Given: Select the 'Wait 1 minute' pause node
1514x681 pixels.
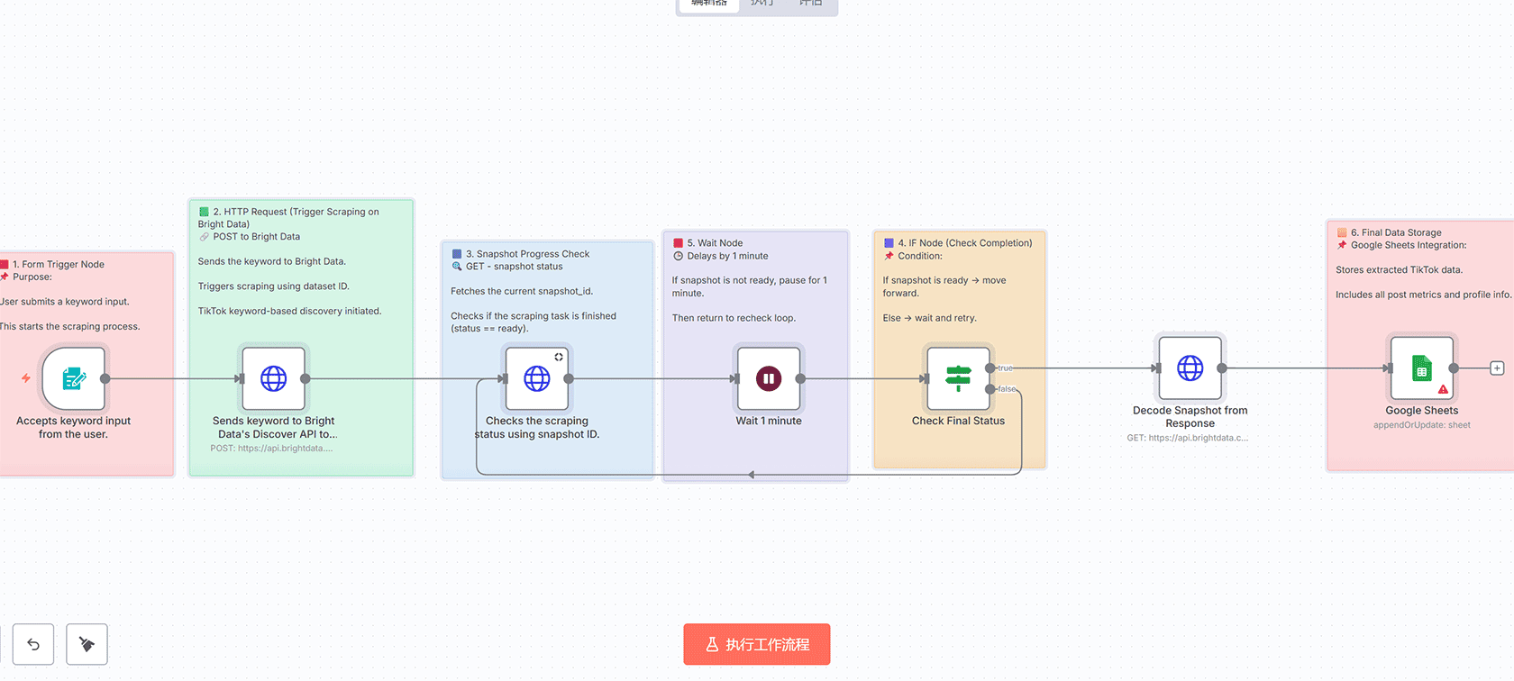Looking at the screenshot, I should [x=769, y=379].
